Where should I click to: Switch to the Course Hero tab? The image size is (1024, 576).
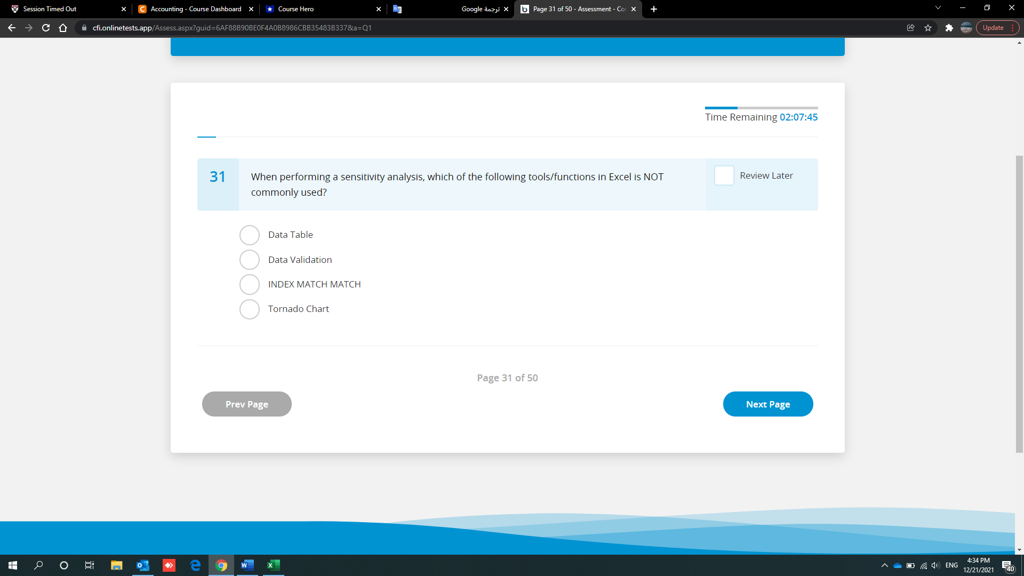315,9
